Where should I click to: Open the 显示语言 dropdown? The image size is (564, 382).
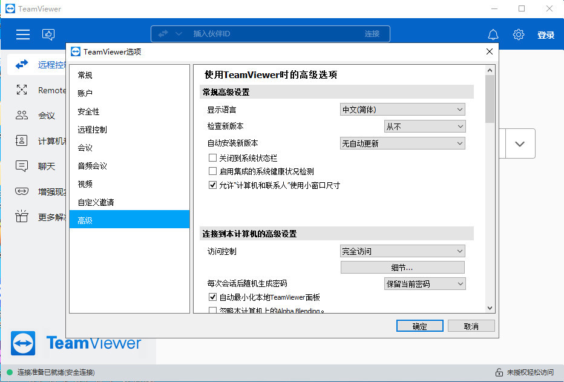(402, 110)
